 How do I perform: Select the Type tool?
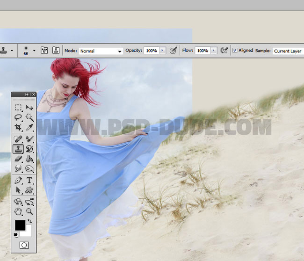(x=29, y=181)
